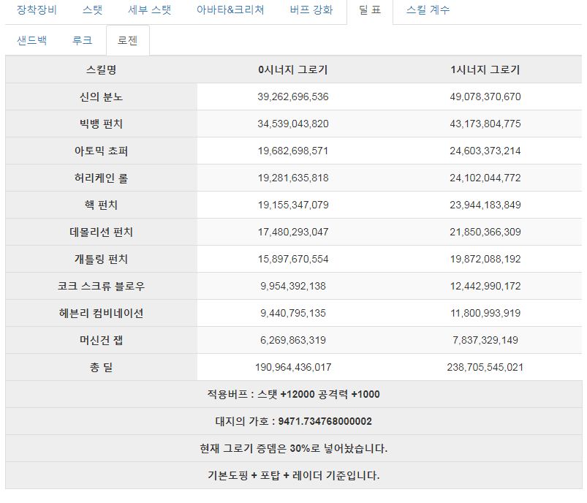
Task: Click the value 9,954,392,138
Action: coord(292,286)
